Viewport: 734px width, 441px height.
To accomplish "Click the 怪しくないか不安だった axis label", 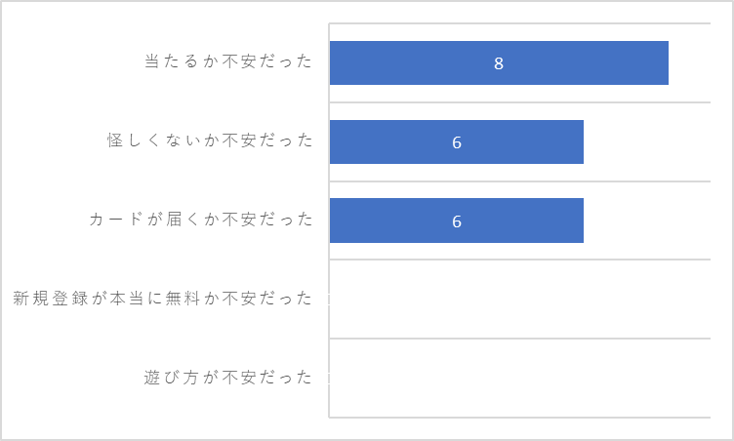I will coord(210,140).
